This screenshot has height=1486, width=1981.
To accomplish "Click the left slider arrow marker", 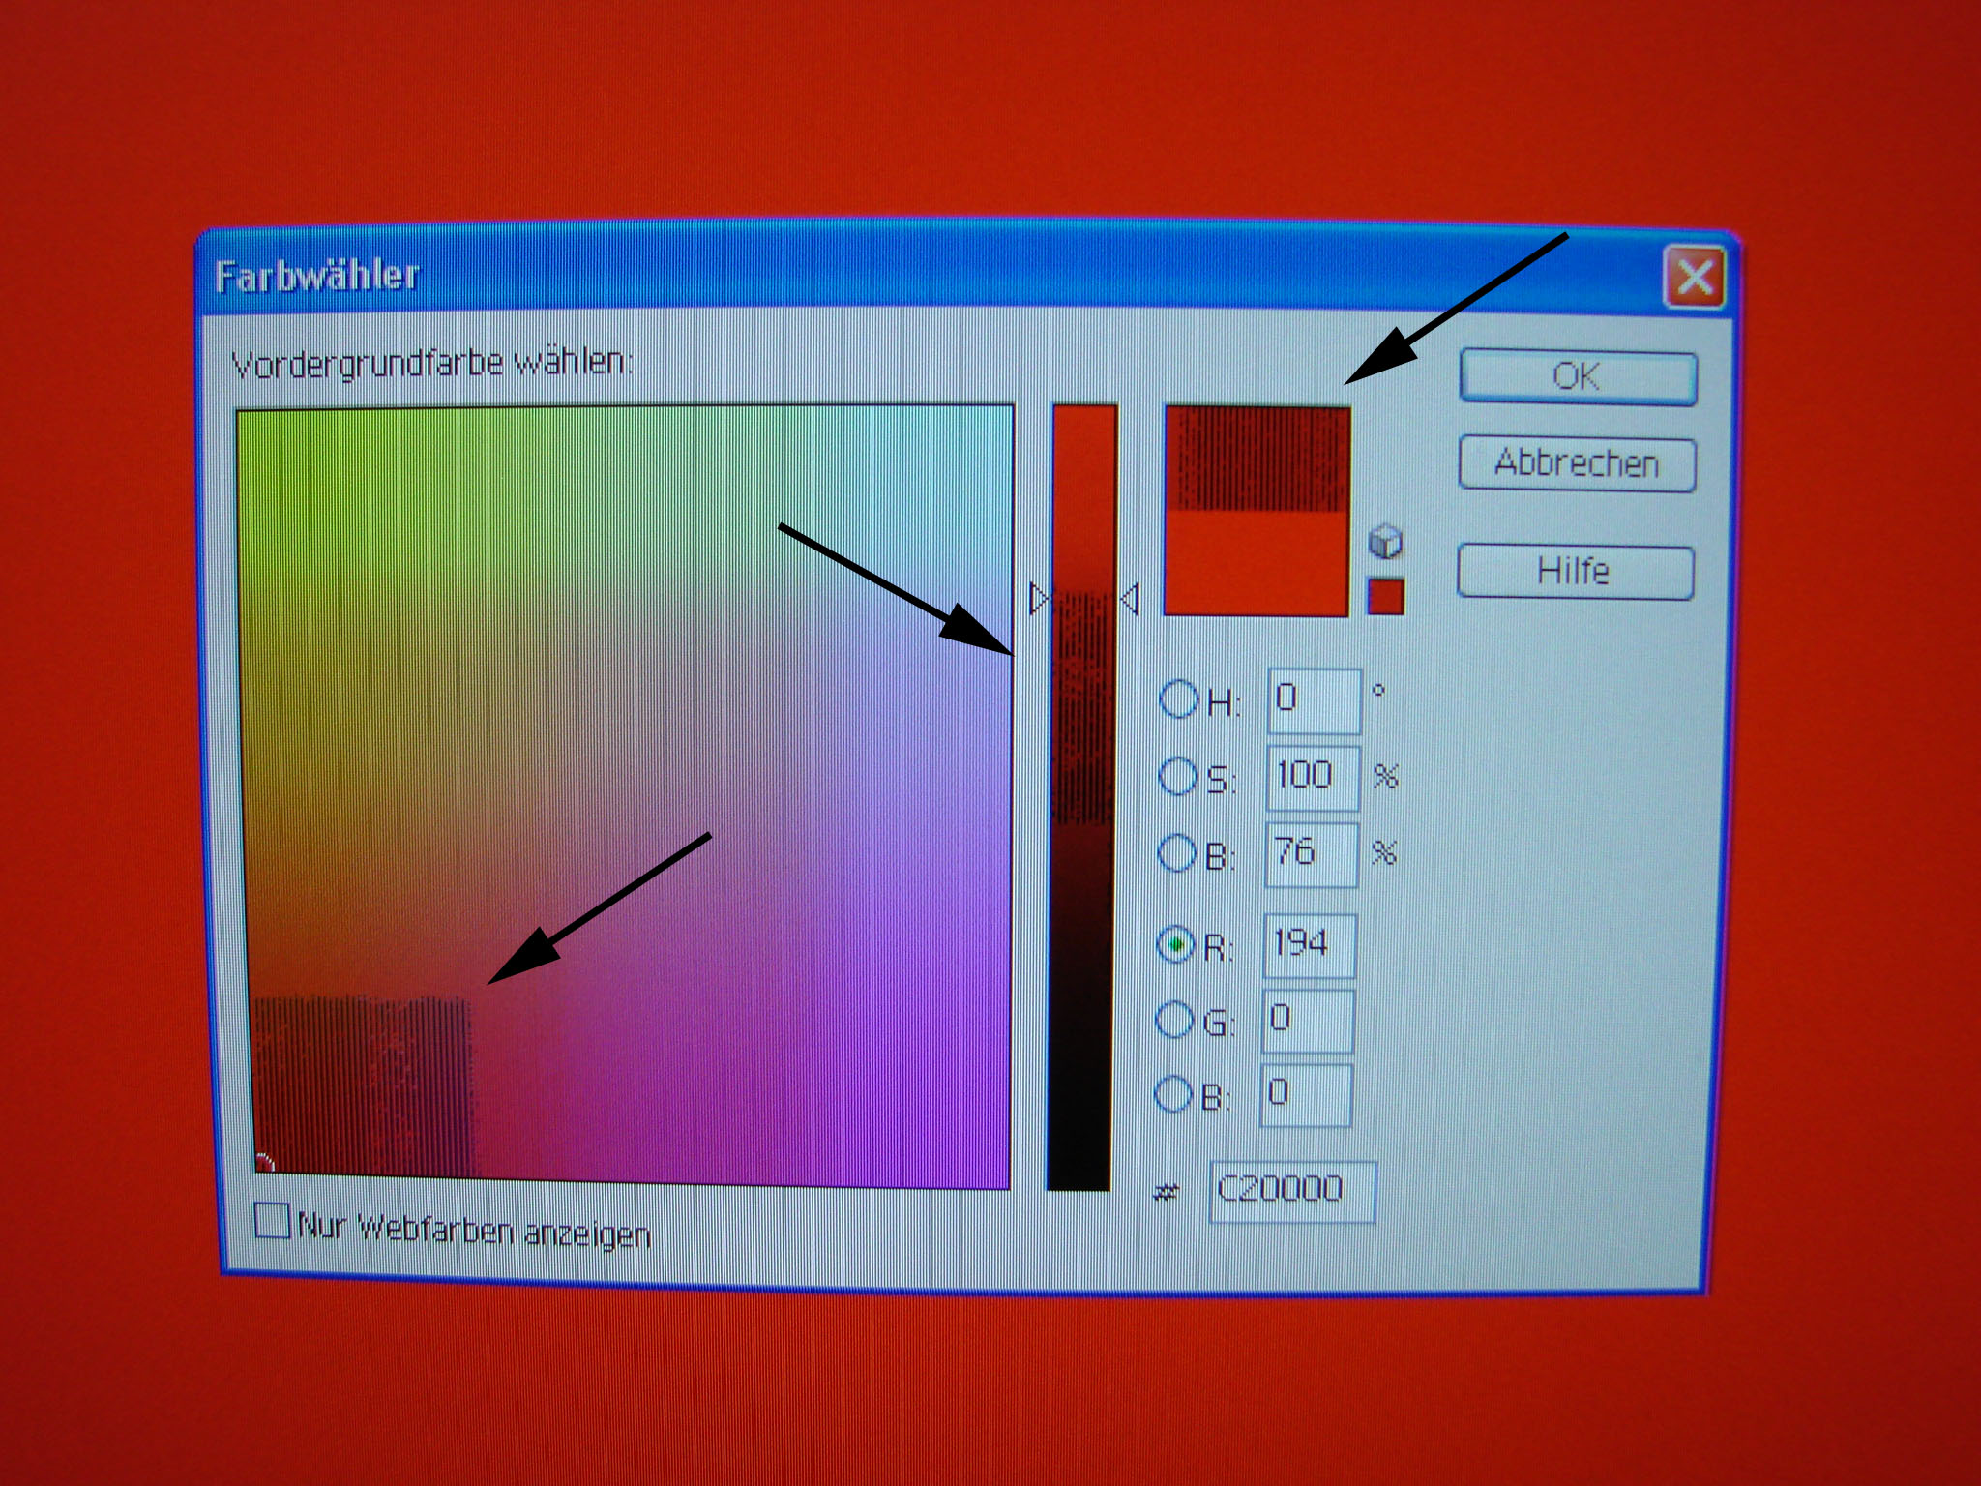I will tap(1038, 599).
